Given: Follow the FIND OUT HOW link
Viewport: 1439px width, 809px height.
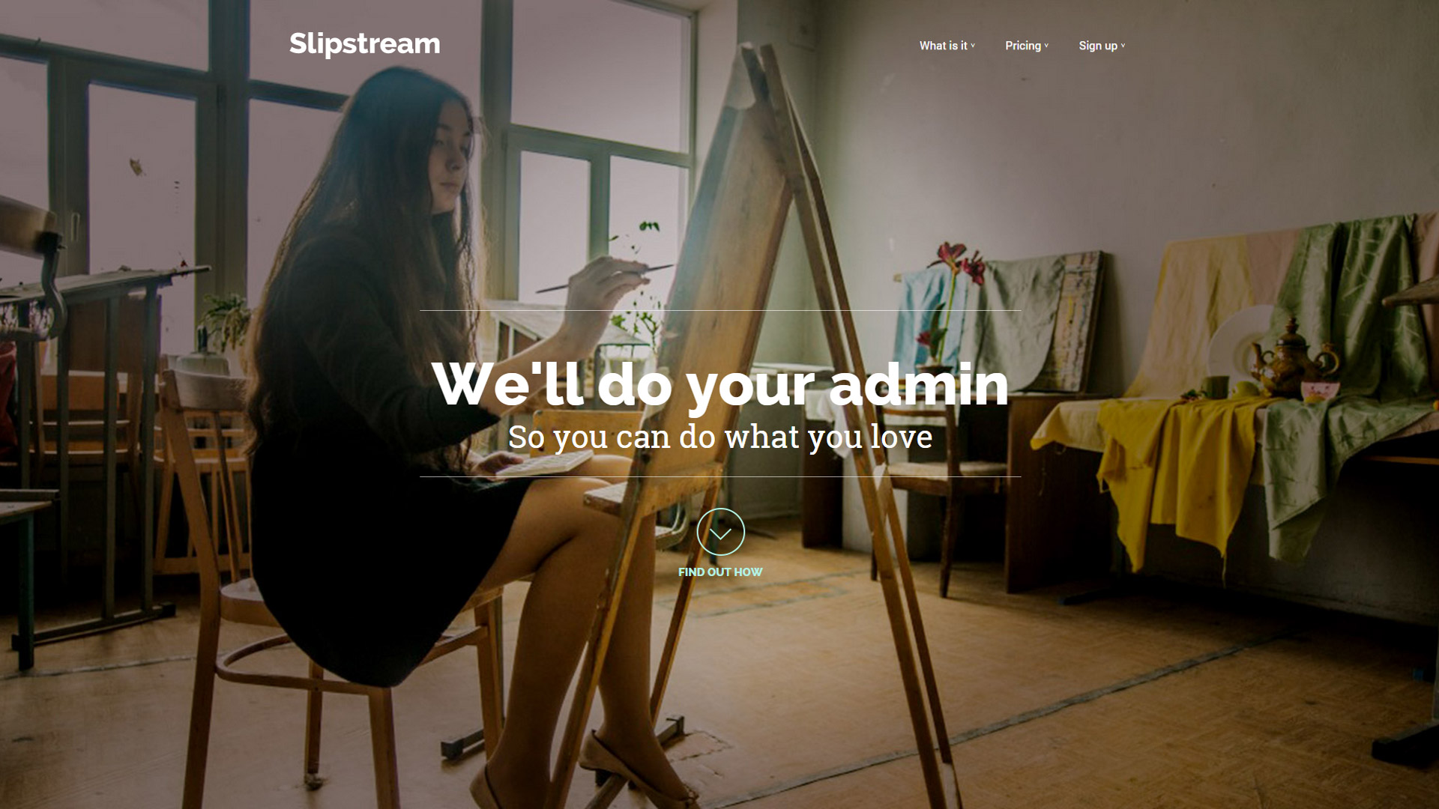Looking at the screenshot, I should [720, 572].
